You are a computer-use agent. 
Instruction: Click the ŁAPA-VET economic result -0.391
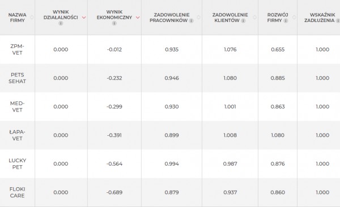coord(114,135)
